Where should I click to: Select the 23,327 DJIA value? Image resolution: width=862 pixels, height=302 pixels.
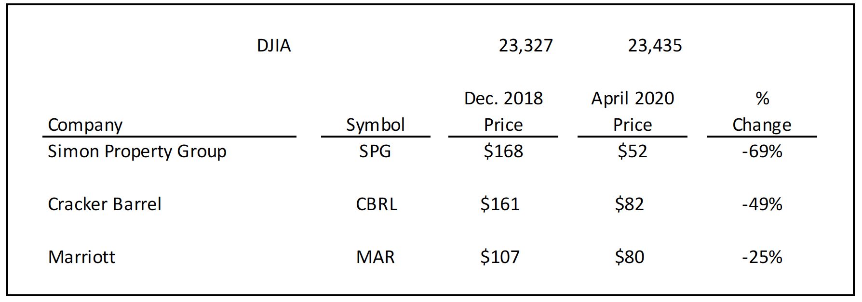pyautogui.click(x=525, y=46)
